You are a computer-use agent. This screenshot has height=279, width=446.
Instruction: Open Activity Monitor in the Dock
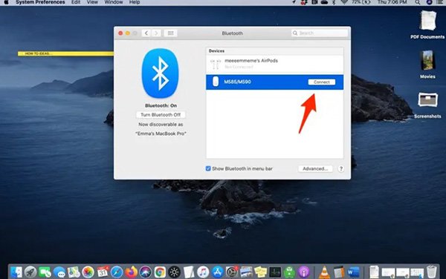pos(275,272)
